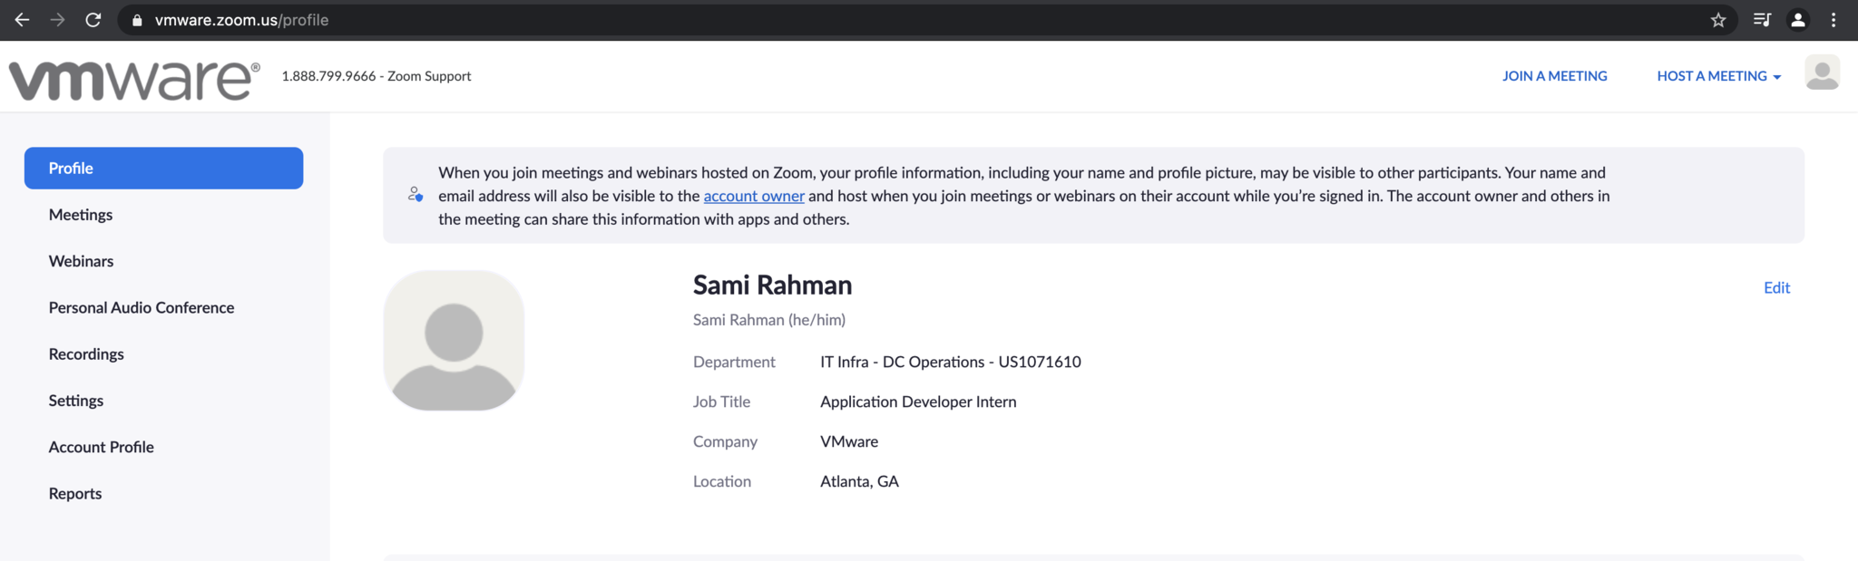Click the padlock site info icon
This screenshot has height=561, width=1858.
137,20
